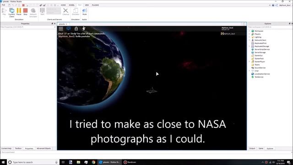
Task: Stop the running simulation
Action: point(26,11)
